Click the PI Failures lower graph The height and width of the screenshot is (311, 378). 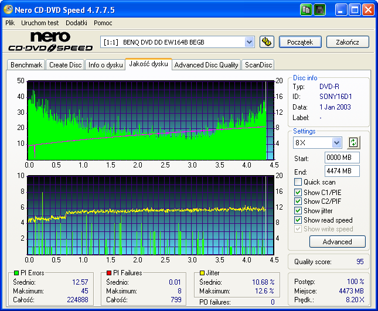tap(151, 215)
